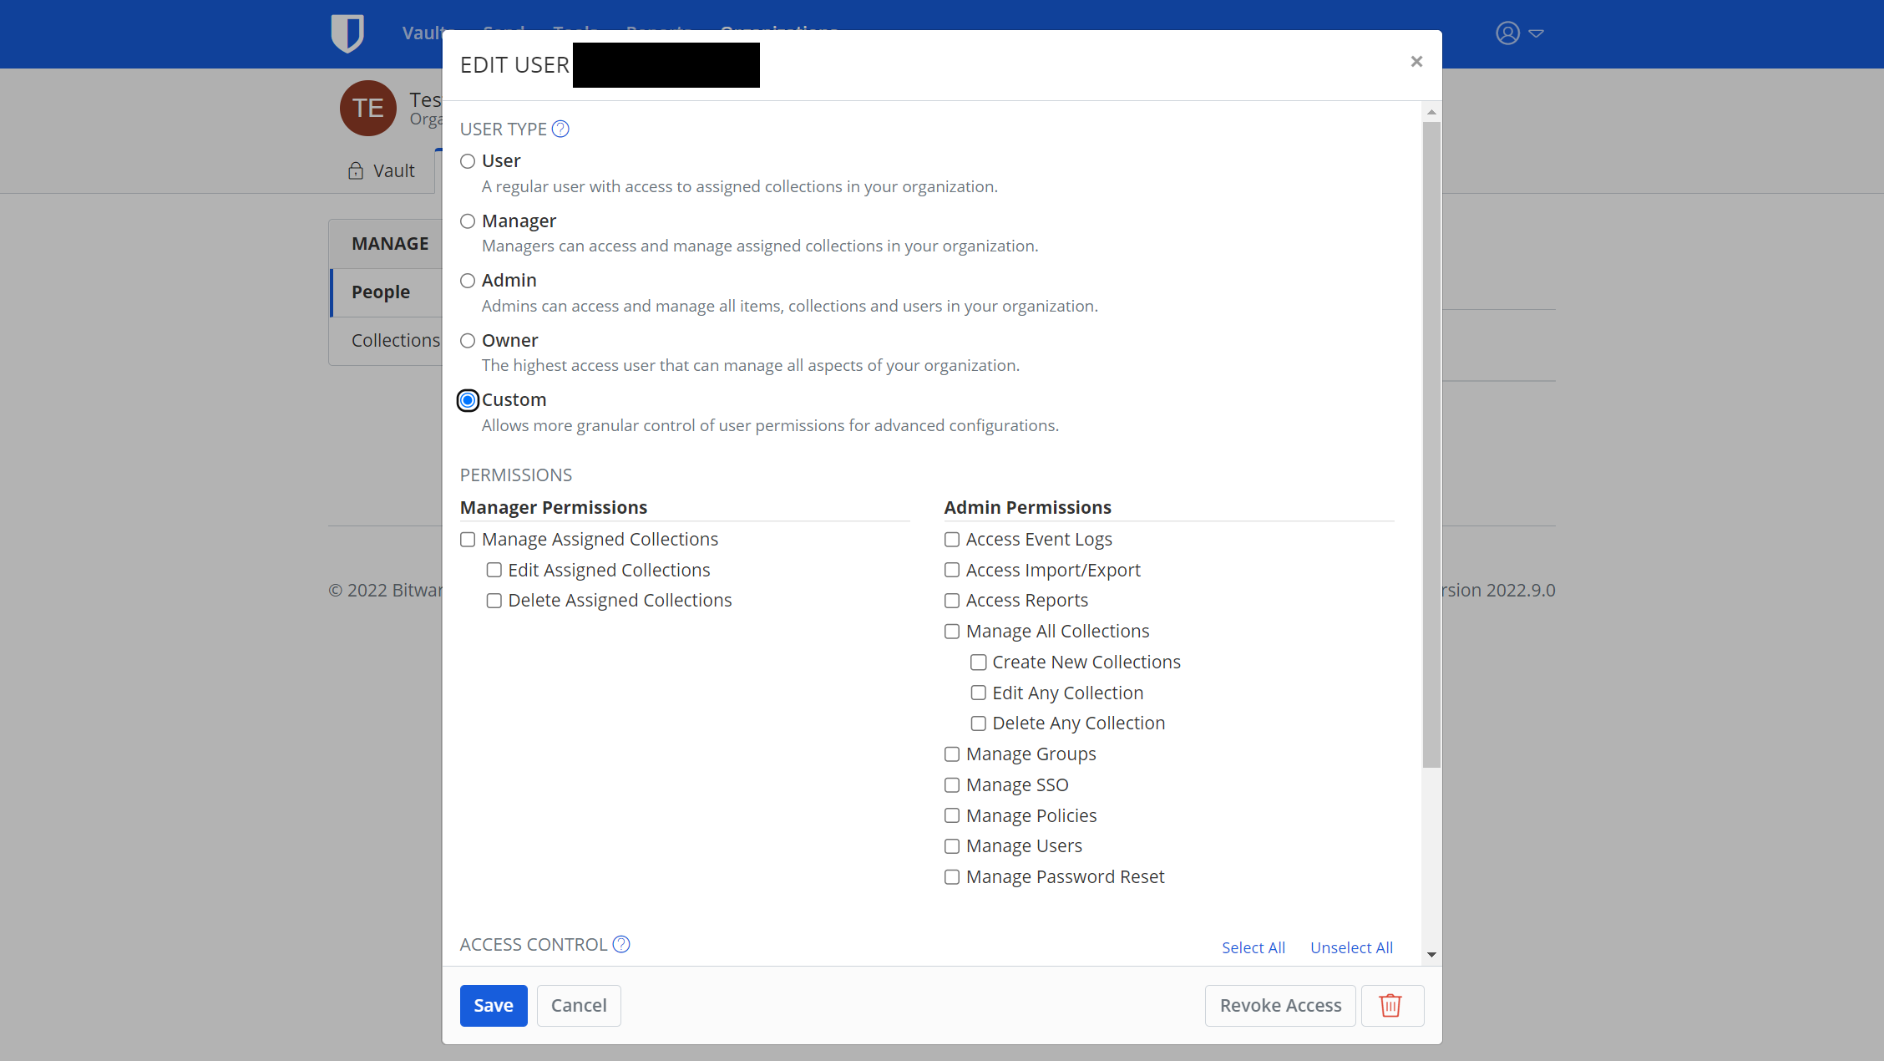Click the TE organization avatar
The image size is (1884, 1061).
[367, 109]
